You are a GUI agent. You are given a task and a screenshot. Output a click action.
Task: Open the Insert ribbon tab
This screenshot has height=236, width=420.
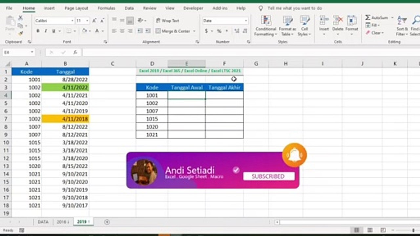coord(49,8)
